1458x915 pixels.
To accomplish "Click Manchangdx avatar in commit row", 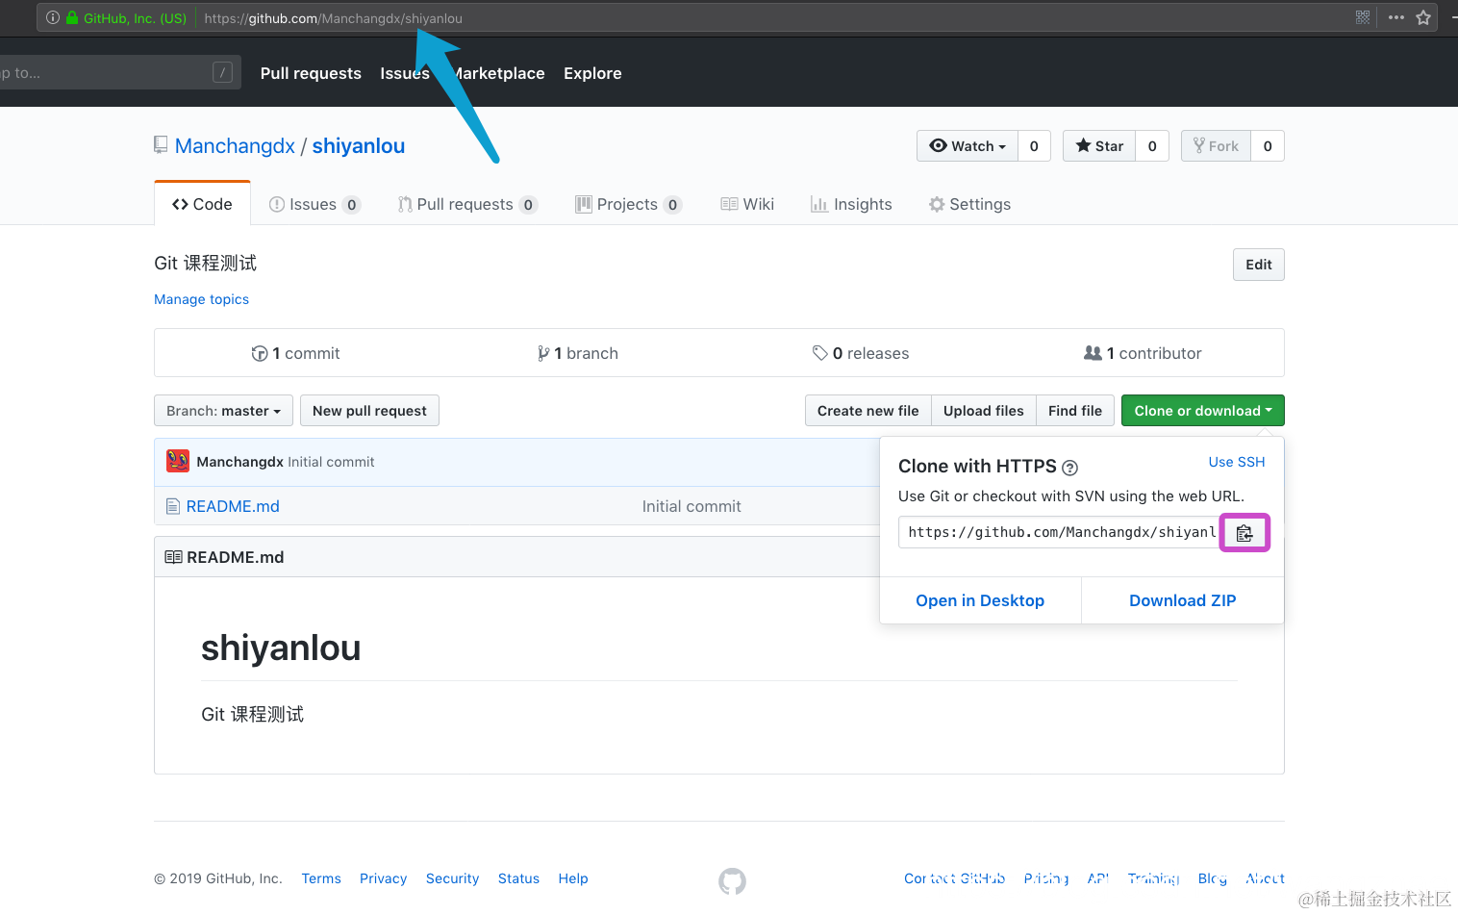I will click(x=178, y=461).
